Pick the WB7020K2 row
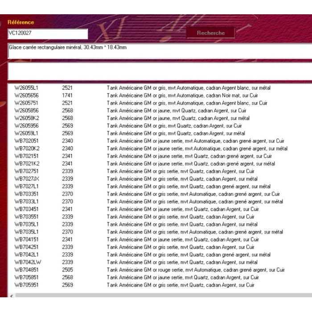This screenshot has width=312, height=312. [27, 148]
